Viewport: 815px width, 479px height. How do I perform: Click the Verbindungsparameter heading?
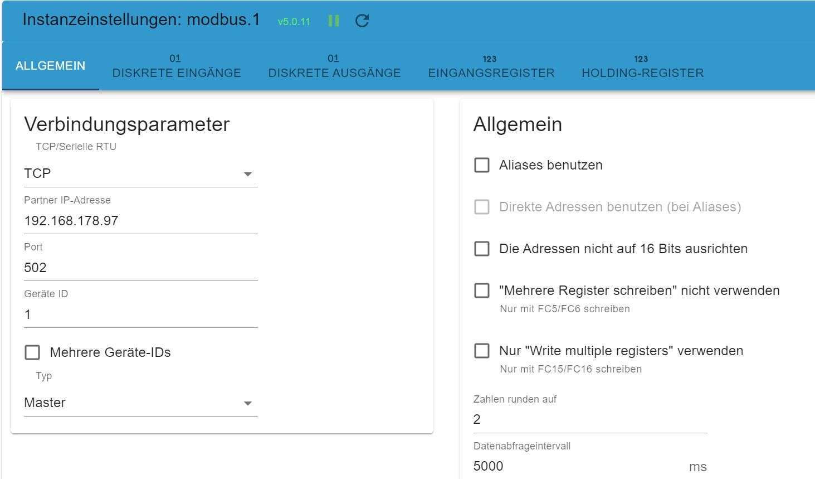(127, 124)
